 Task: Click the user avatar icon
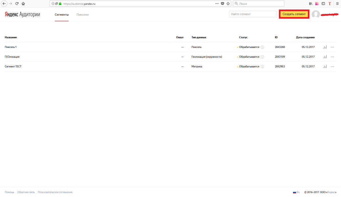316,14
